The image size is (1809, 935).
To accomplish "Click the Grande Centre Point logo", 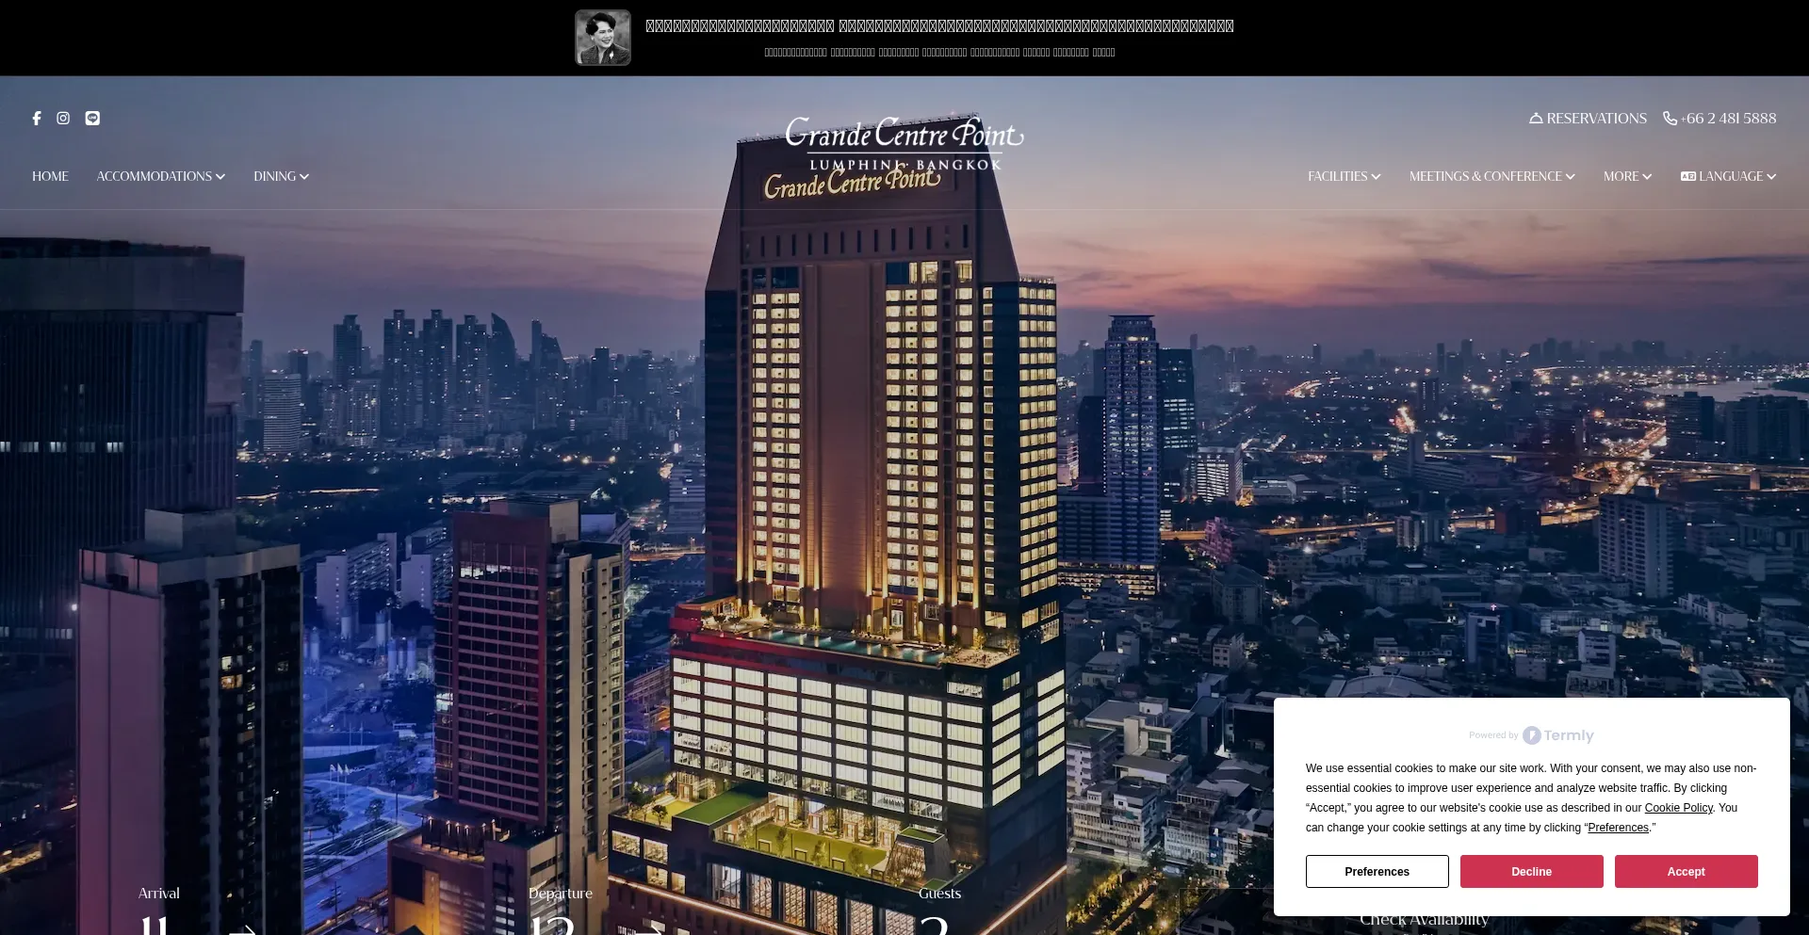I will [904, 143].
